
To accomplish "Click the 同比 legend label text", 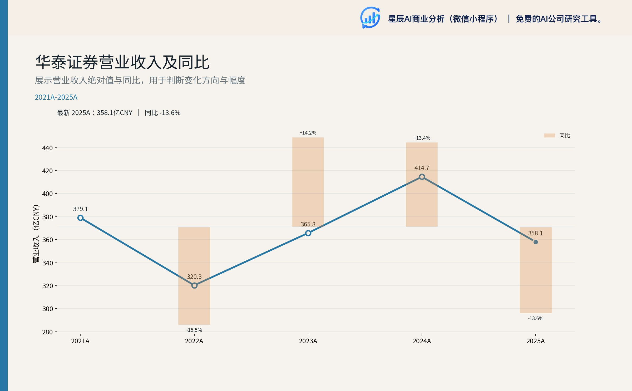I will point(564,135).
